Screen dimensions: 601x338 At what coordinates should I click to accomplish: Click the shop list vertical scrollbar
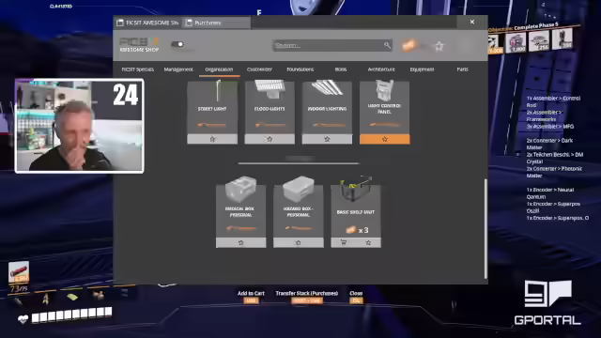486,228
